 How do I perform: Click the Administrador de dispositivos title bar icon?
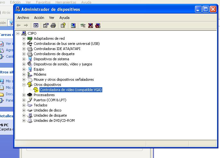click(18, 9)
